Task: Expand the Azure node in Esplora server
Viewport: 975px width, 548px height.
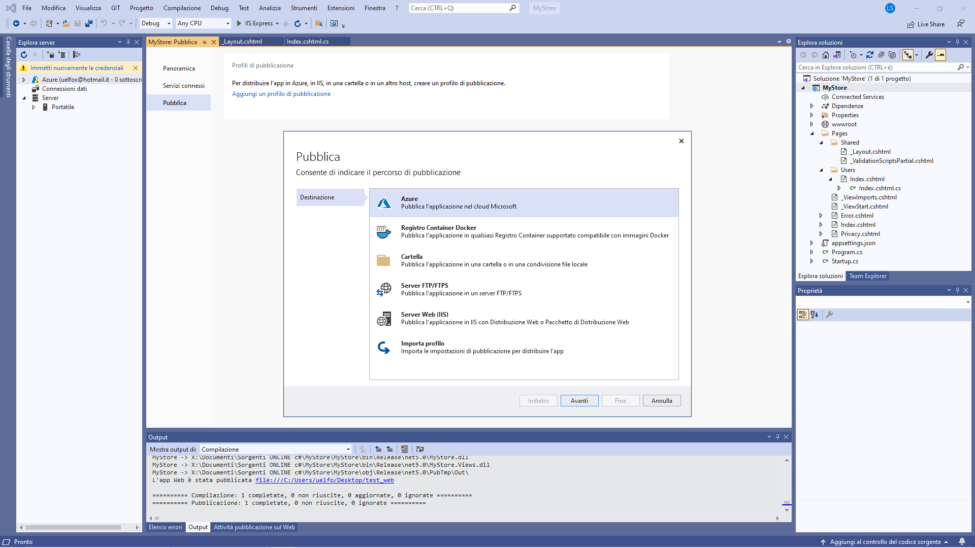Action: (x=24, y=80)
